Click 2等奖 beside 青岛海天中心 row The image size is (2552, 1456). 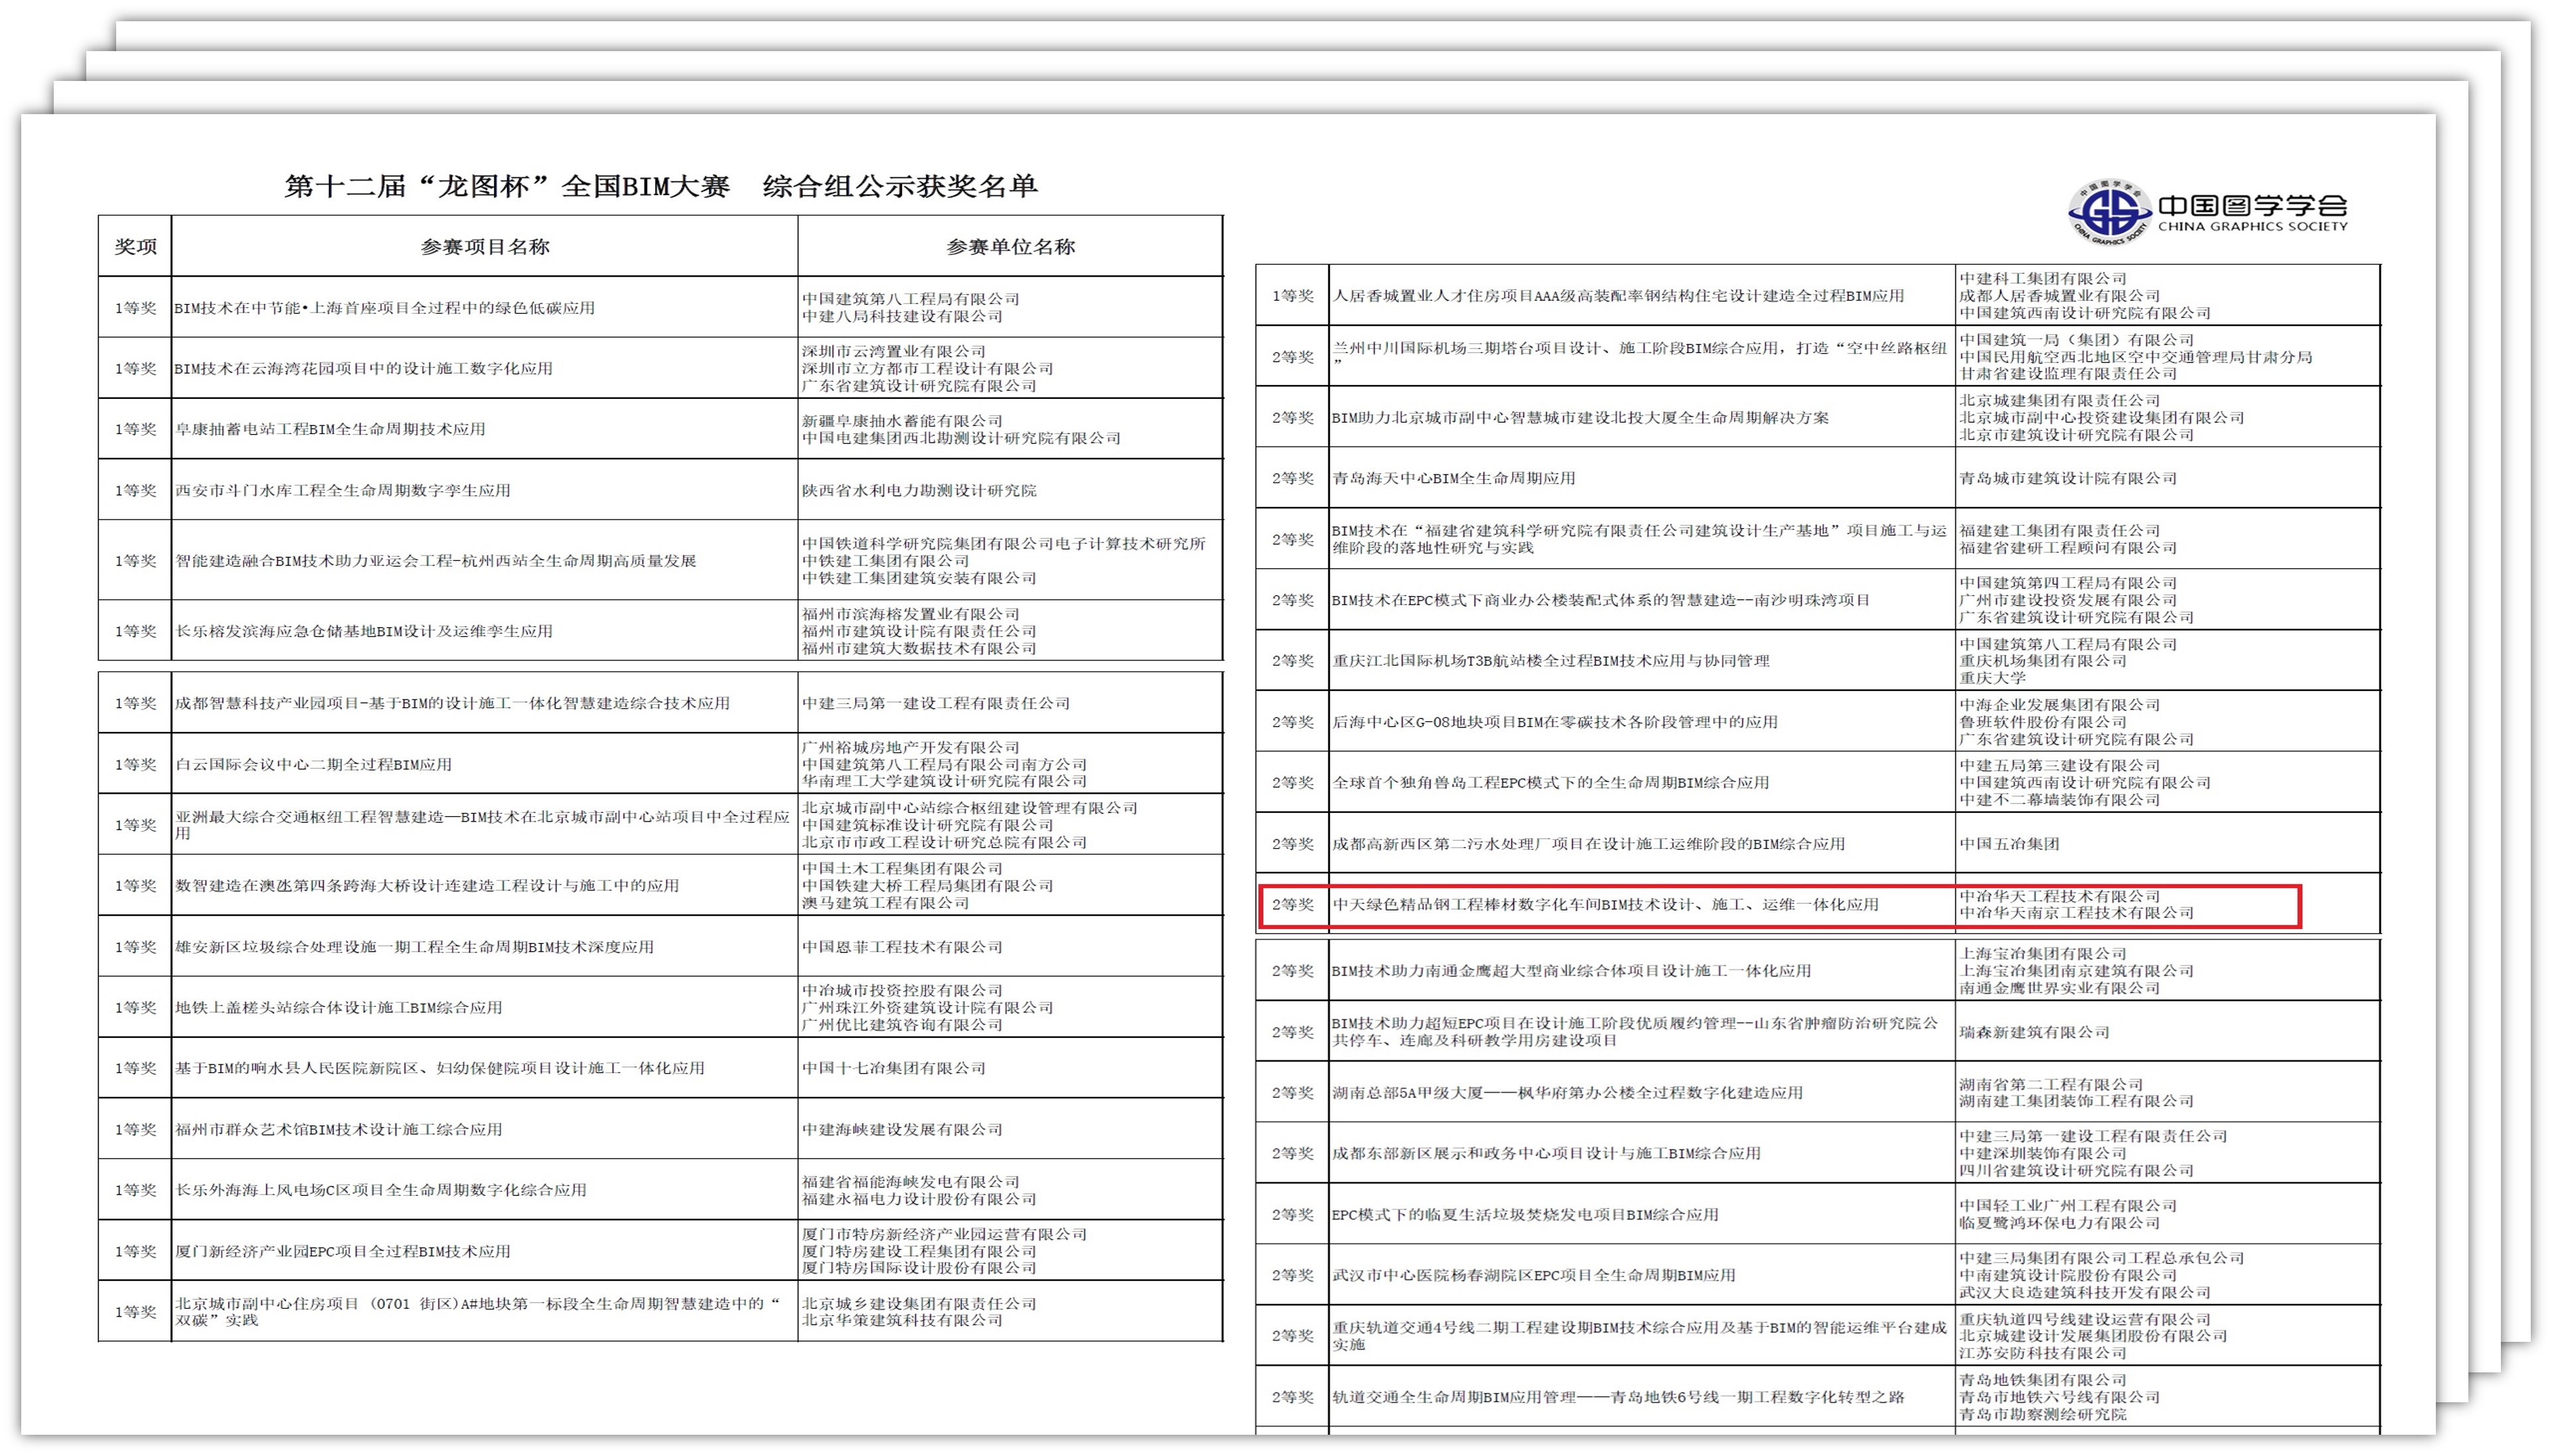[x=1293, y=478]
